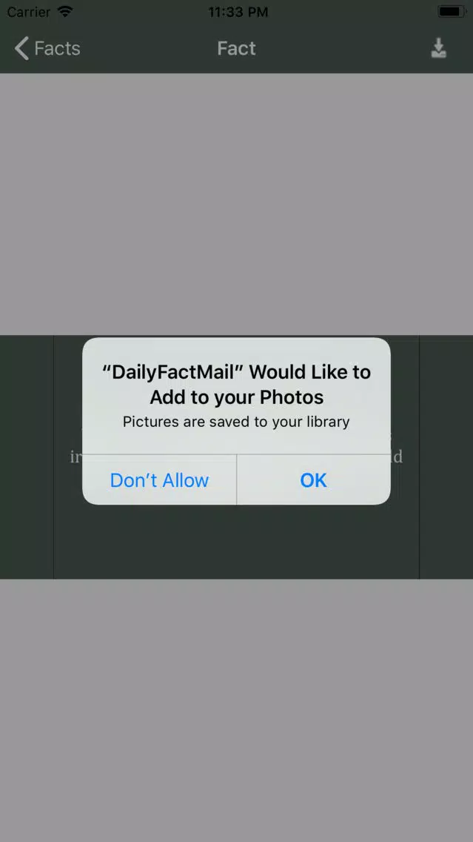Tap the Fact navigation title
This screenshot has height=842, width=473.
[237, 48]
